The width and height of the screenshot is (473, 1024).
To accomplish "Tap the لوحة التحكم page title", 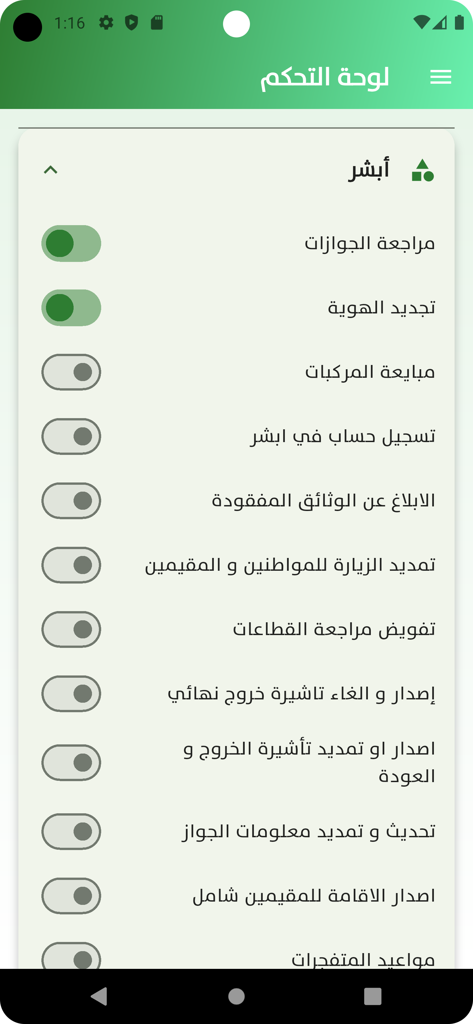I will (x=325, y=77).
